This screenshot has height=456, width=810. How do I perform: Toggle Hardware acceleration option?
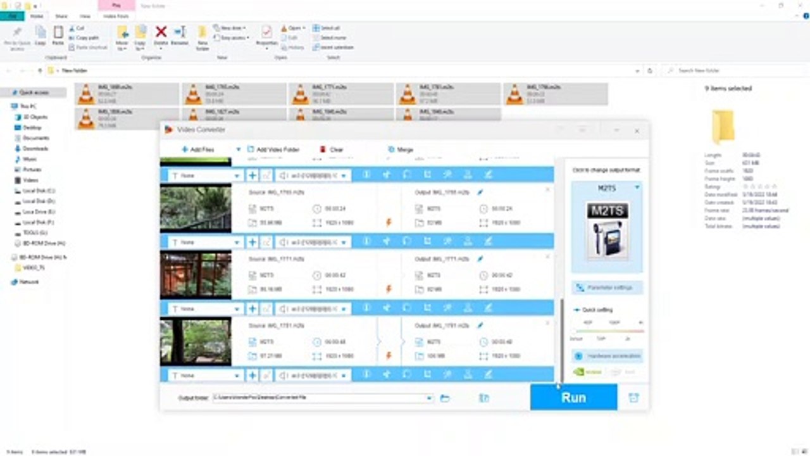click(607, 356)
